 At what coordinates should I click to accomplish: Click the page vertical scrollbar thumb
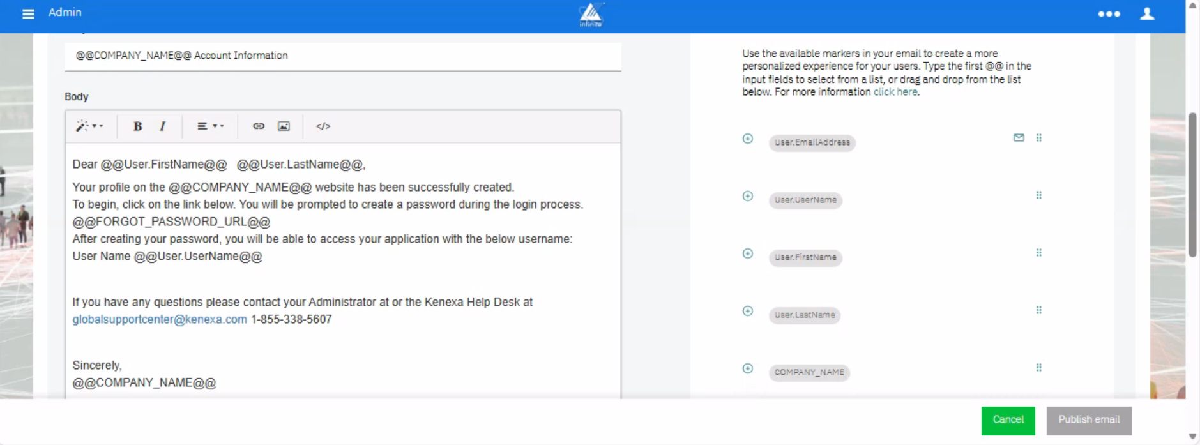coord(1192,185)
